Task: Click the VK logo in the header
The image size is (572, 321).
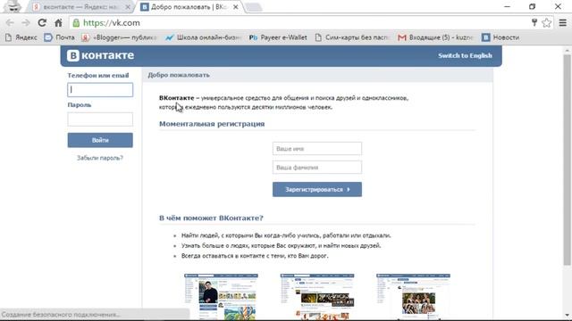Action: click(100, 55)
